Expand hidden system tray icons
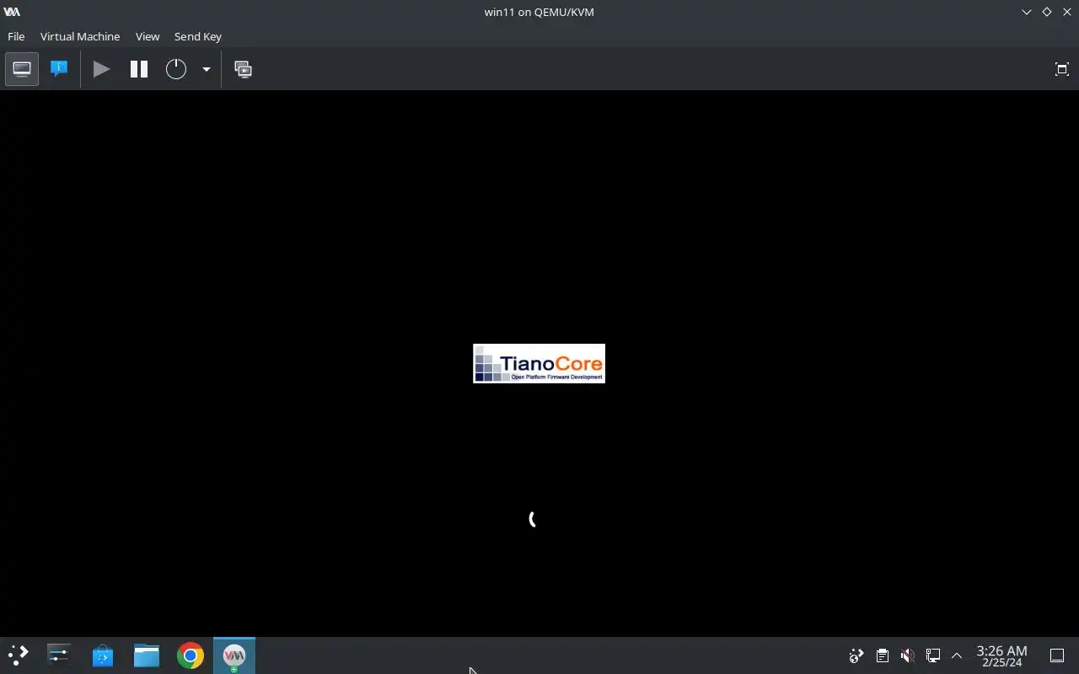 (957, 655)
